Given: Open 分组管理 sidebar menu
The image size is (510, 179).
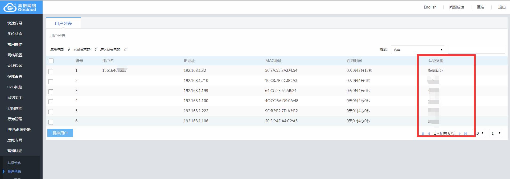Looking at the screenshot, I should point(15,108).
